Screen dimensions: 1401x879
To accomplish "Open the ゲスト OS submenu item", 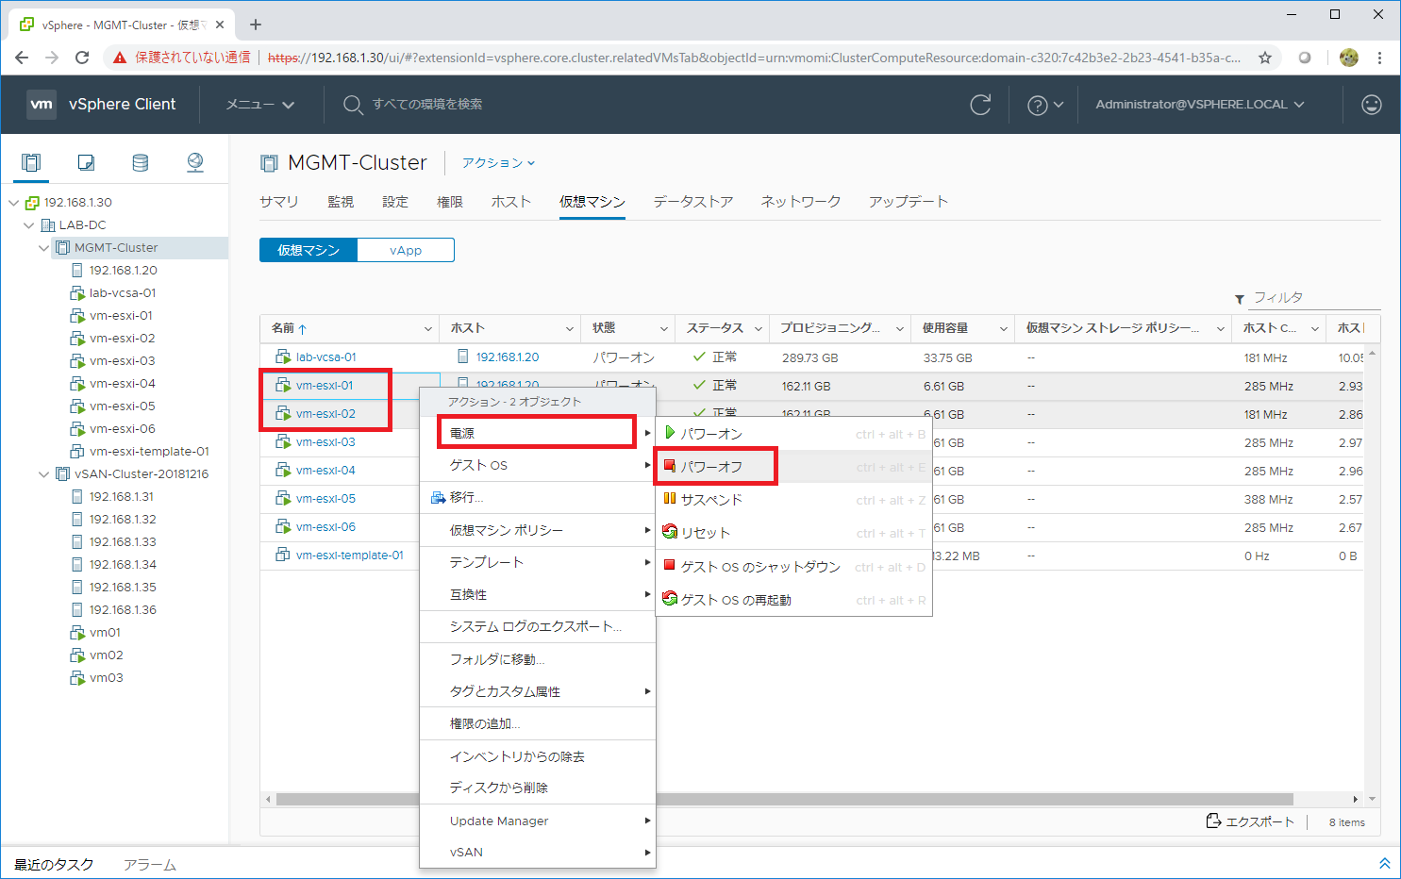I will click(x=538, y=465).
